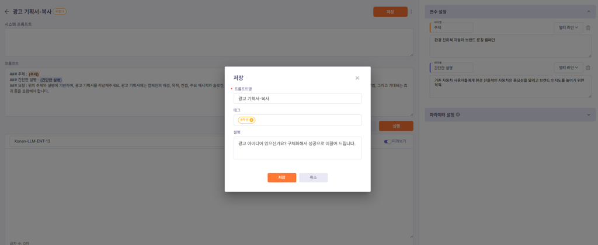Click the 광고 기획서-복사 page title
Image resolution: width=598 pixels, height=245 pixels.
click(x=32, y=12)
